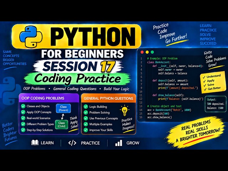The height and width of the screenshot is (171, 228).
Task: Click the SUCCEED text in the top-right list
Action: click(208, 43)
